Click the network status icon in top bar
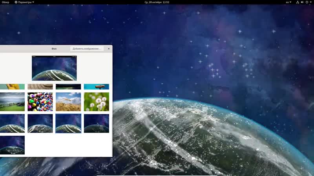This screenshot has width=314, height=176. pos(298,2)
